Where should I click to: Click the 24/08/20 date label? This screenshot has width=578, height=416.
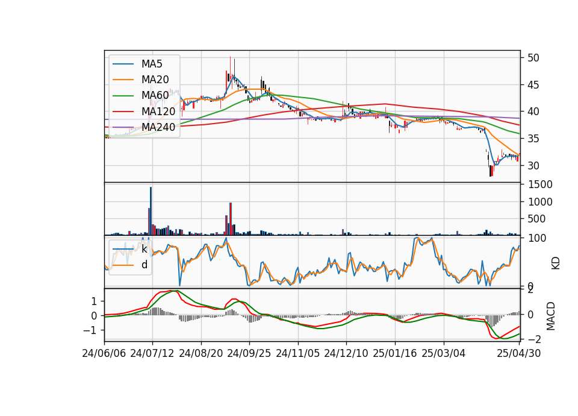pyautogui.click(x=201, y=353)
